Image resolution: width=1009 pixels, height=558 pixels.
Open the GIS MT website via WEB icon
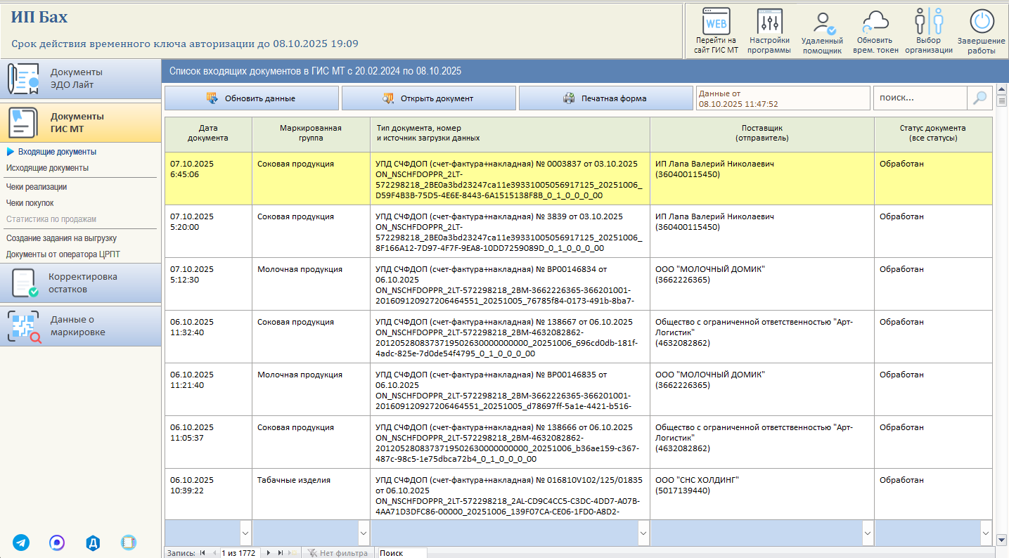point(716,31)
